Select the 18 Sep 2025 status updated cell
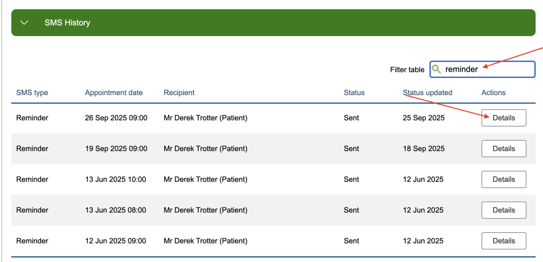Viewport: 543px width, 262px height. pyautogui.click(x=423, y=149)
